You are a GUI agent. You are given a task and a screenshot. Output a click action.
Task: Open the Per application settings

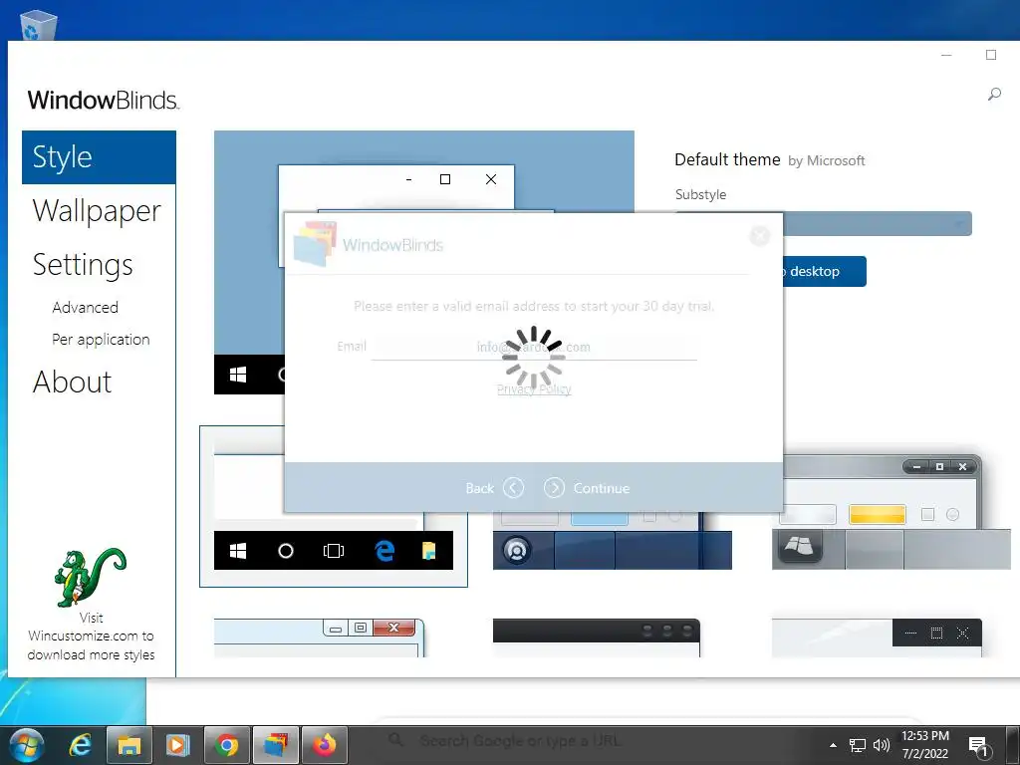point(101,340)
